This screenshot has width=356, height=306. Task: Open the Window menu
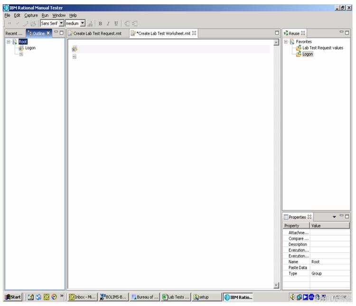click(59, 15)
